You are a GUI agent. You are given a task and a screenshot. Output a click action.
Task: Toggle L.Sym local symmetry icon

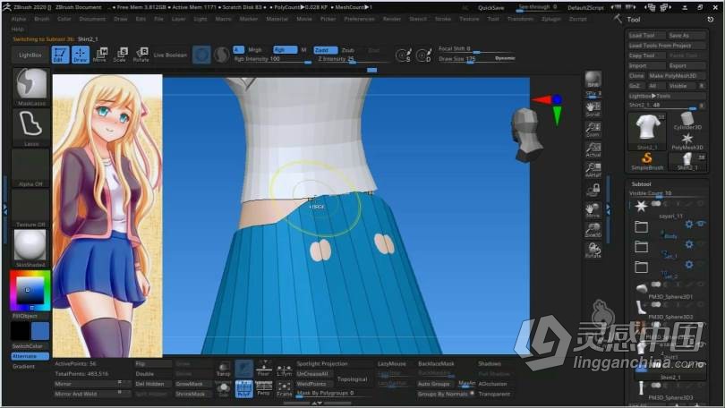click(x=284, y=369)
